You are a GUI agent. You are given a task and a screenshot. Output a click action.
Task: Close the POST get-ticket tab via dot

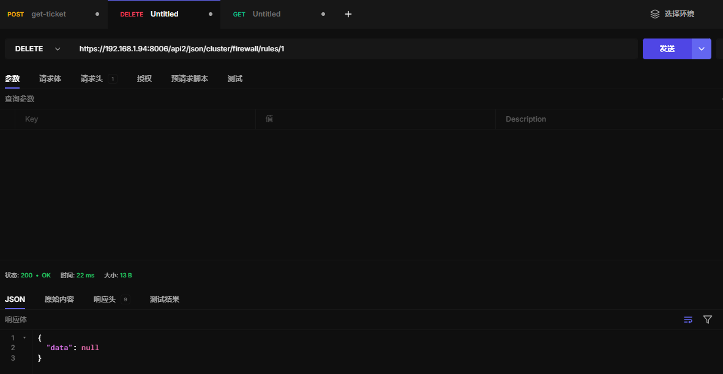point(97,14)
